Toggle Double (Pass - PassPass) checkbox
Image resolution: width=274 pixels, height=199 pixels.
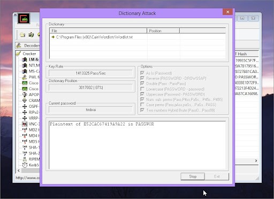[x=142, y=84]
